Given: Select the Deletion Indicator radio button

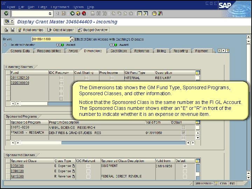Looking at the screenshot, I should pyautogui.click(x=5, y=45).
